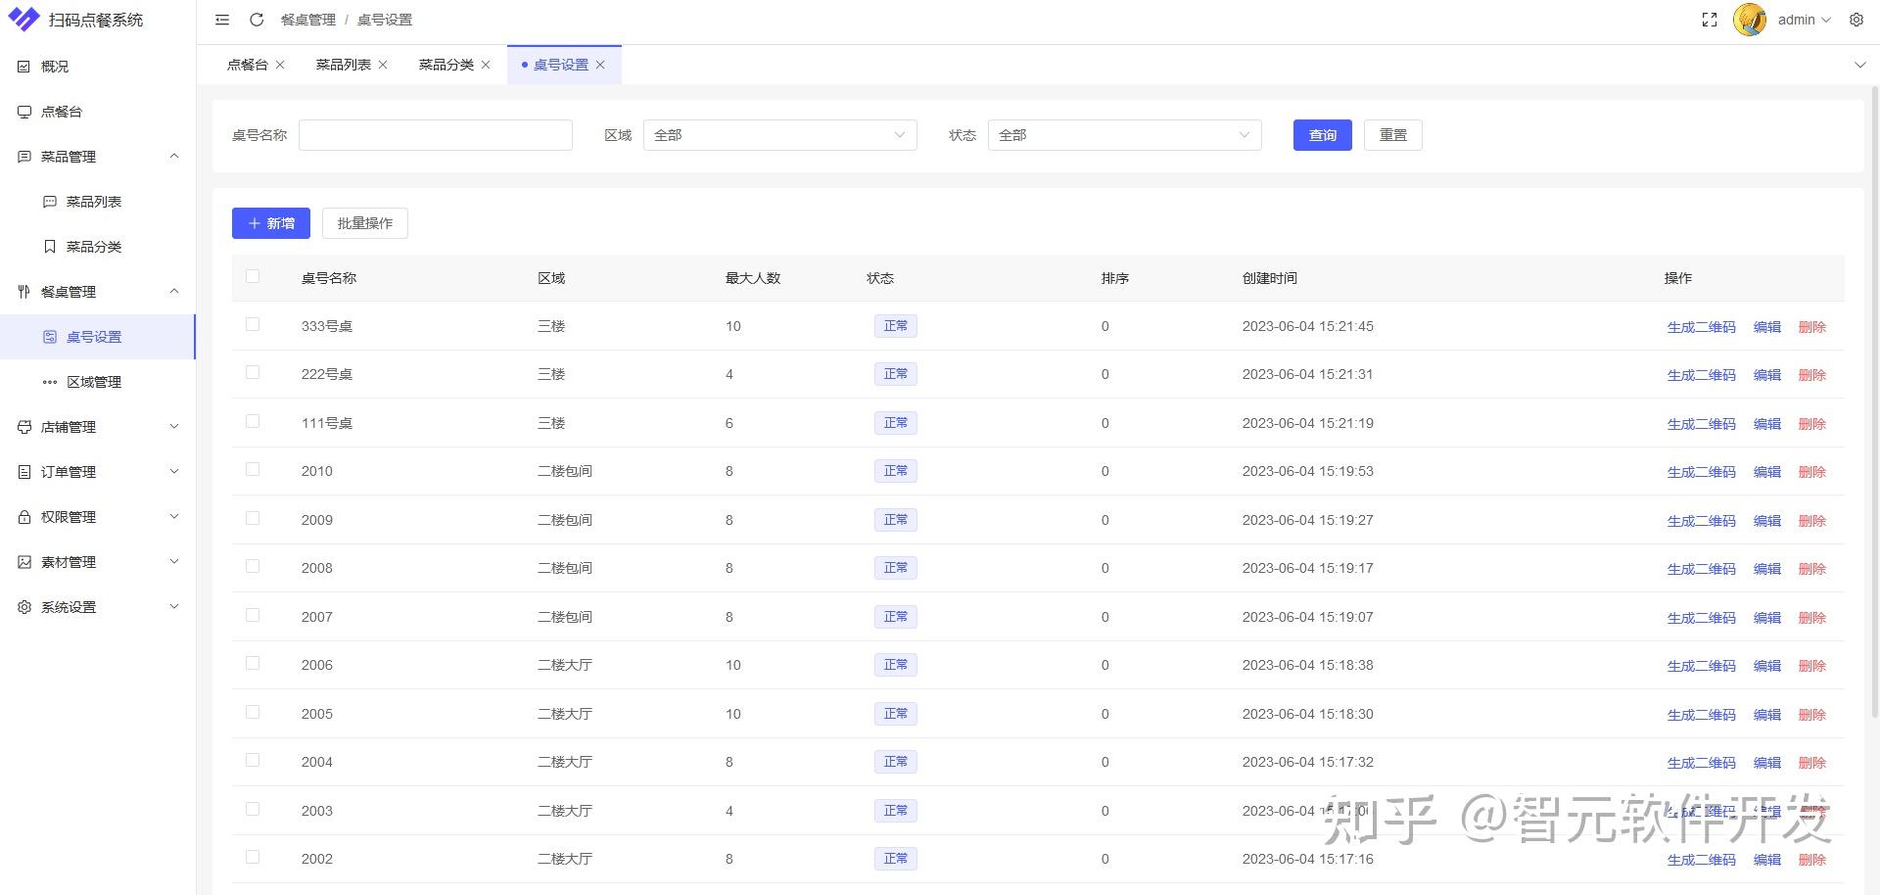Close the 点餐台 tab
The height and width of the screenshot is (895, 1880).
pyautogui.click(x=280, y=65)
